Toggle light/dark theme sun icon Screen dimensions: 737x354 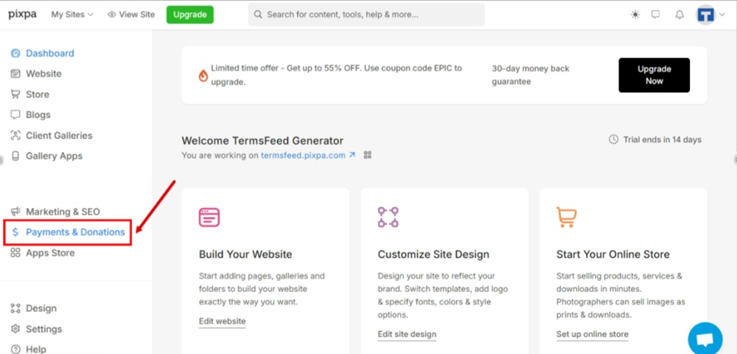point(635,15)
